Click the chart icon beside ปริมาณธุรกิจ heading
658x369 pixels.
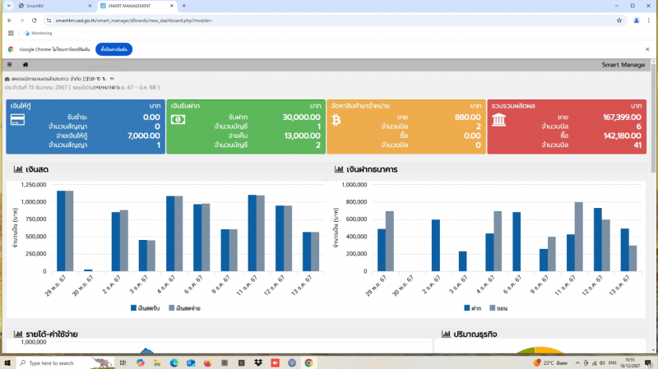(446, 334)
